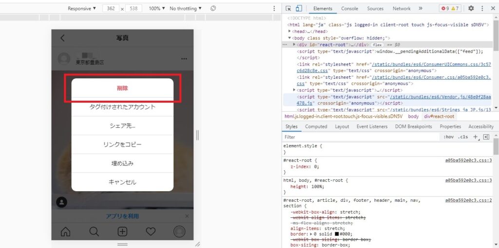
Task: Pick リンクをコピー to copy the link
Action: point(122,144)
